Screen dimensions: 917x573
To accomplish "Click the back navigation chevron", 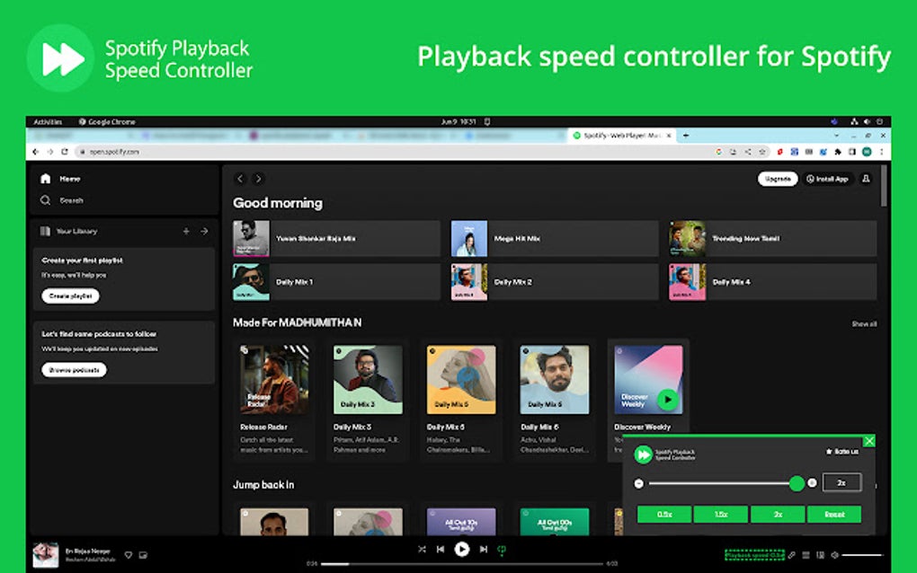I will tap(239, 179).
